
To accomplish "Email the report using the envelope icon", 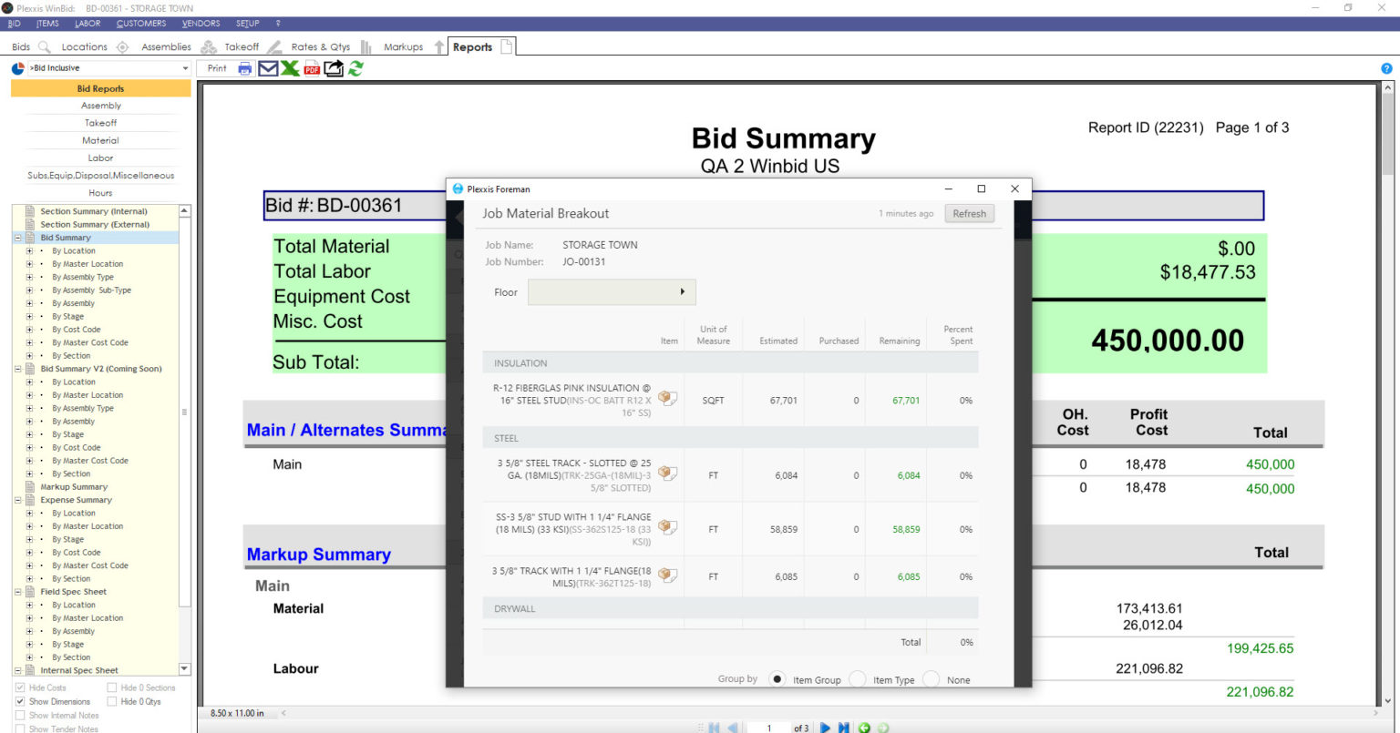I will [x=268, y=68].
